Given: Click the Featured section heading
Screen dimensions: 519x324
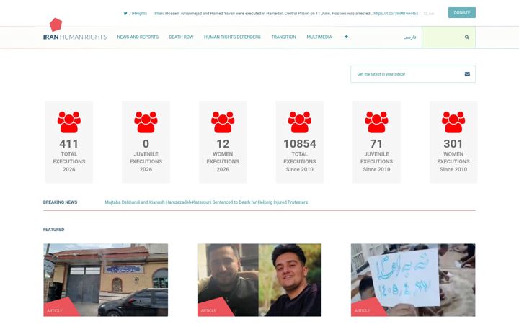Looking at the screenshot, I should (53, 230).
